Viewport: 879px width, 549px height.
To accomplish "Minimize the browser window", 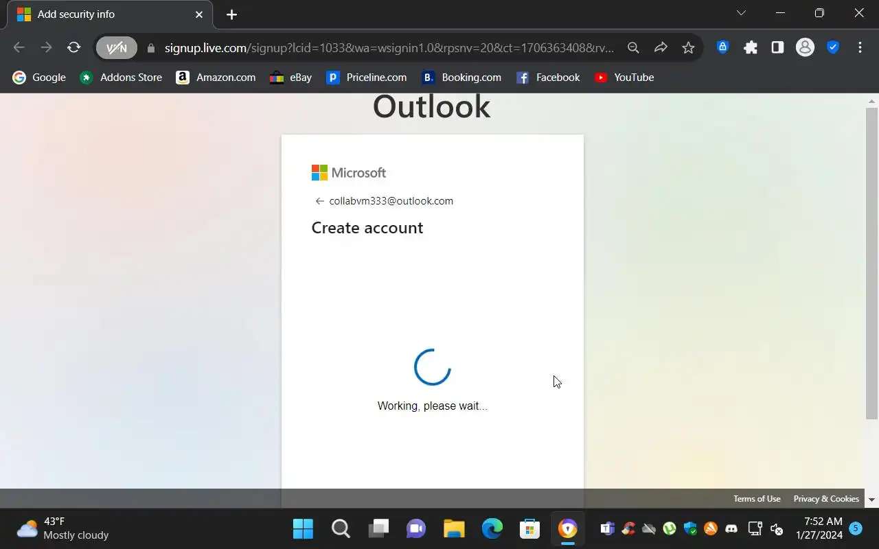I will pos(780,13).
